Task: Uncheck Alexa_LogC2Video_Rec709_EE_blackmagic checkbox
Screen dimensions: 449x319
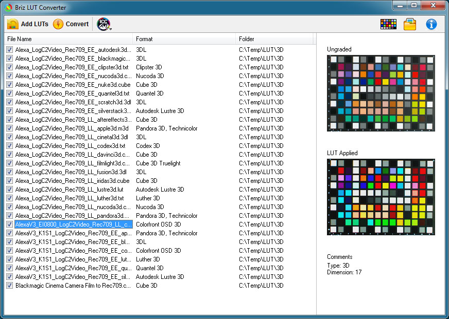Action: pos(10,59)
